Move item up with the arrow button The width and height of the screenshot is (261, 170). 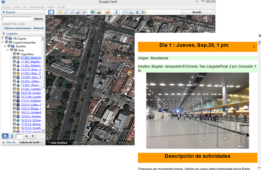tap(26, 136)
